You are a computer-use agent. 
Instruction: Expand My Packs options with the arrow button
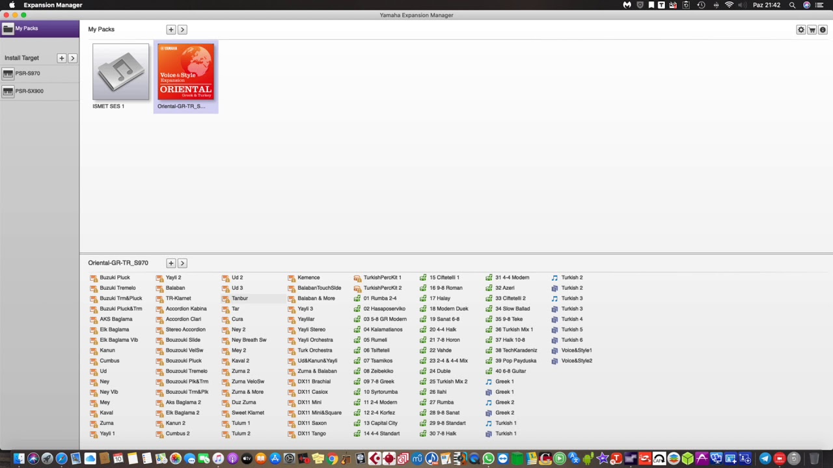tap(182, 30)
